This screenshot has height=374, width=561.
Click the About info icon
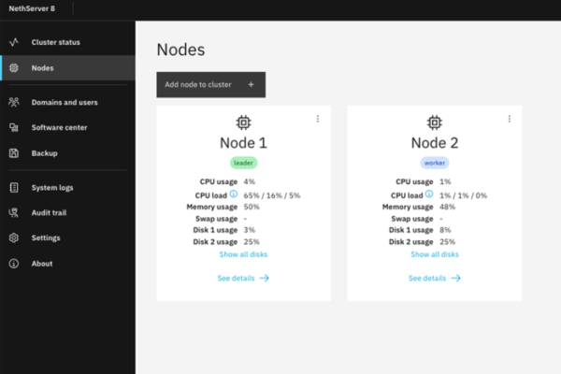click(x=14, y=264)
